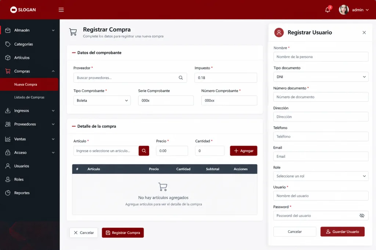Click the Reportes pie chart icon

pos(8,193)
